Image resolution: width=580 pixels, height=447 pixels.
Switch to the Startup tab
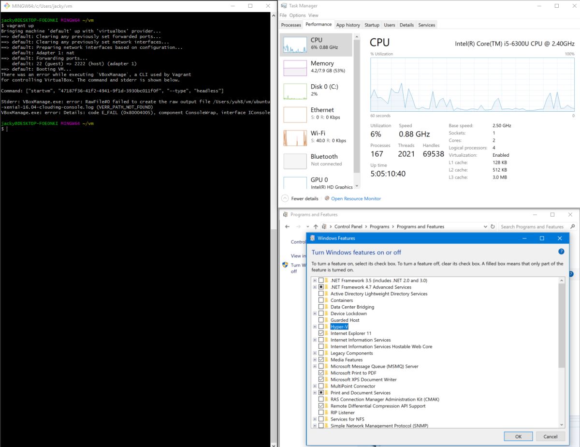(x=372, y=25)
